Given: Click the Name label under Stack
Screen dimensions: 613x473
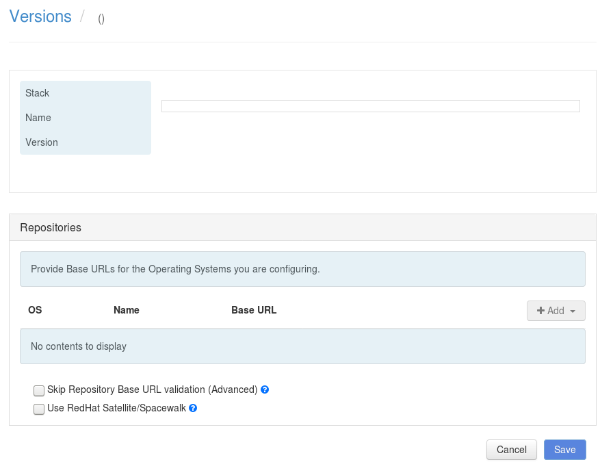Looking at the screenshot, I should (x=38, y=118).
